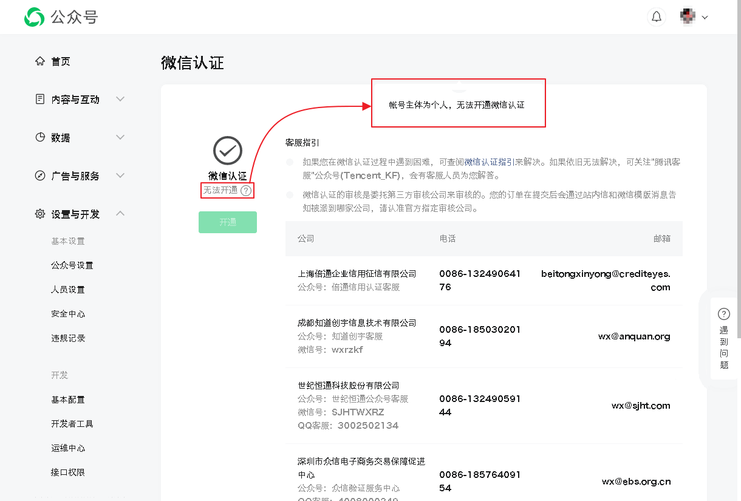Image resolution: width=741 pixels, height=501 pixels.
Task: Expand the 数据 section chevron
Action: point(120,137)
